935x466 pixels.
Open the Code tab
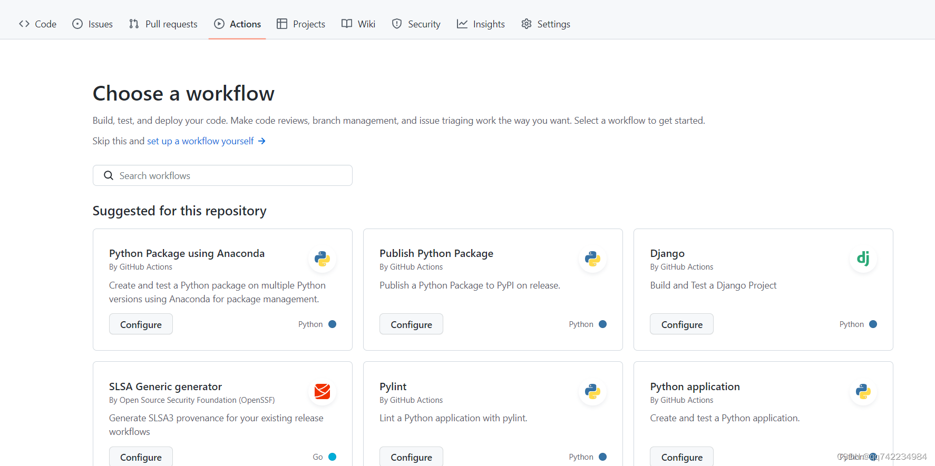click(x=38, y=24)
